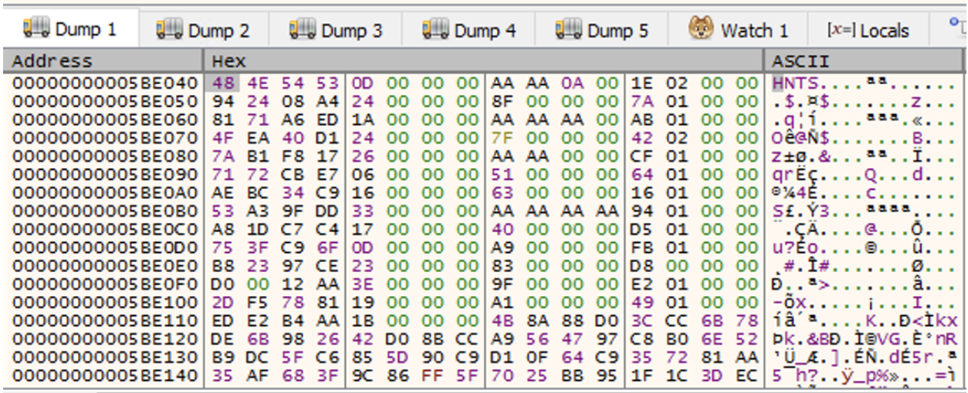Click hex byte 53 in row 5BE040
This screenshot has height=393, width=968.
[328, 82]
